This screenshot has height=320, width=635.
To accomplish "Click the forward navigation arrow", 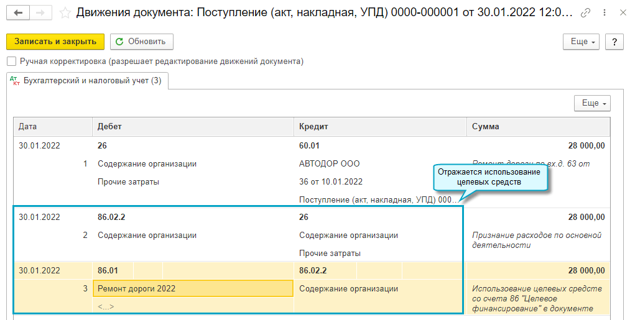I will coord(40,12).
